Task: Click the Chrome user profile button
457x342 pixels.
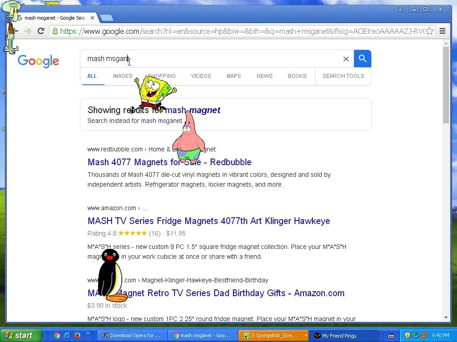Action: pyautogui.click(x=400, y=9)
